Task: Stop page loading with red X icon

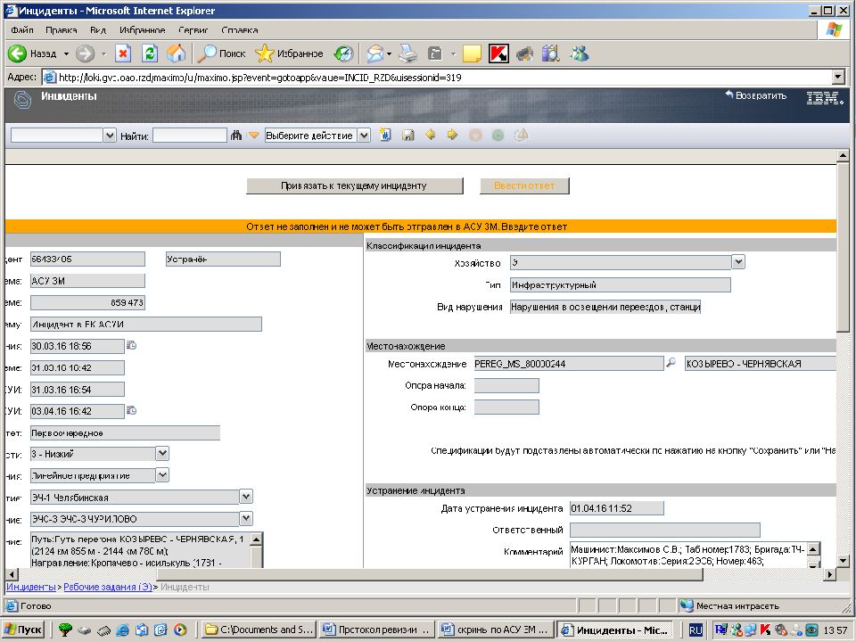Action: click(x=123, y=53)
